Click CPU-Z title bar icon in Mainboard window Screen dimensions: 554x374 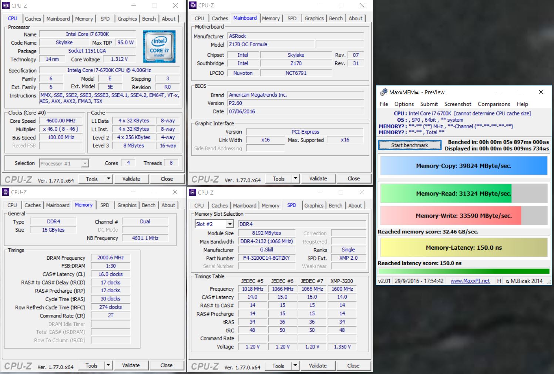[x=193, y=5]
